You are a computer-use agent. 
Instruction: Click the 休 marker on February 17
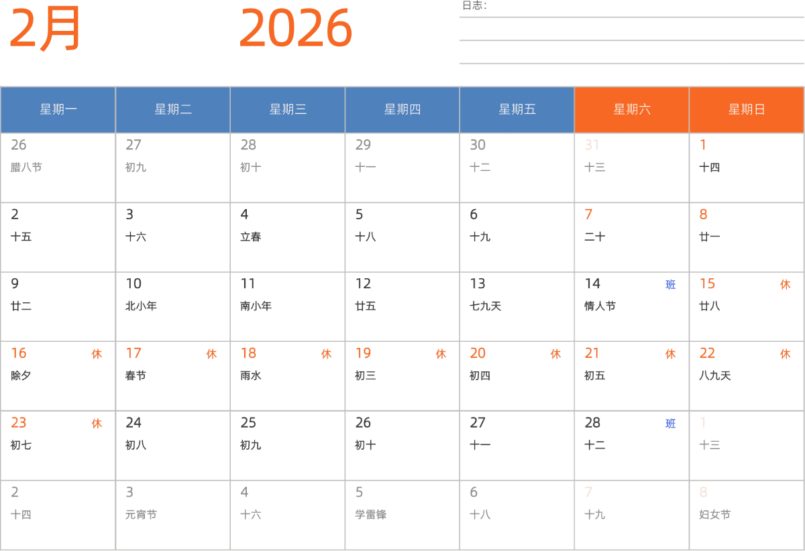(211, 354)
